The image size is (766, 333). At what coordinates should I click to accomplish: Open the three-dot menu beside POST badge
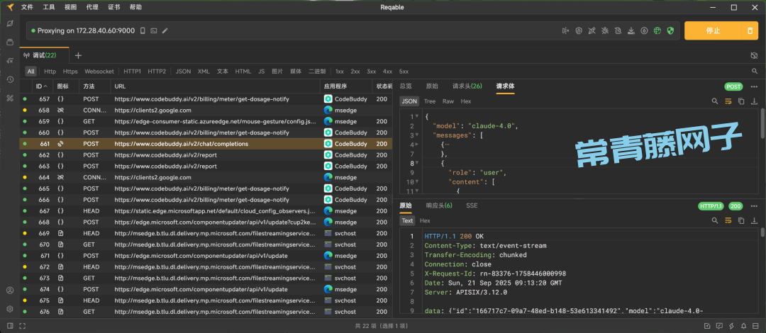[x=755, y=86]
